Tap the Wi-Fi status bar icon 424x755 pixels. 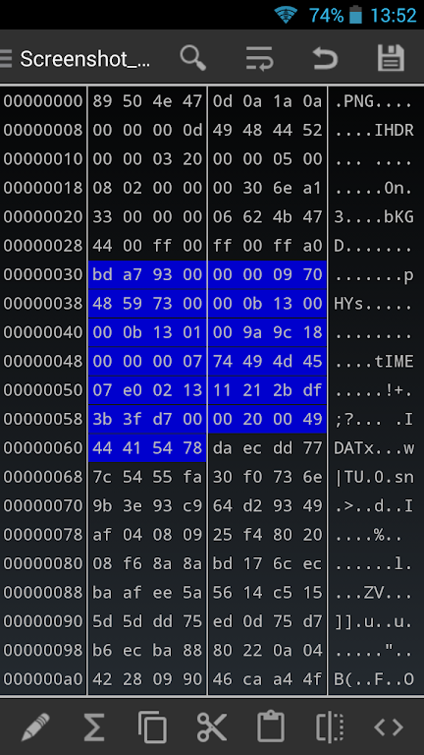point(286,15)
